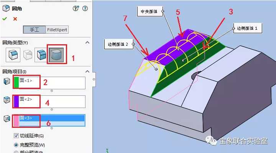
Task: Select the constant size fillet type icon
Action: pyautogui.click(x=13, y=55)
